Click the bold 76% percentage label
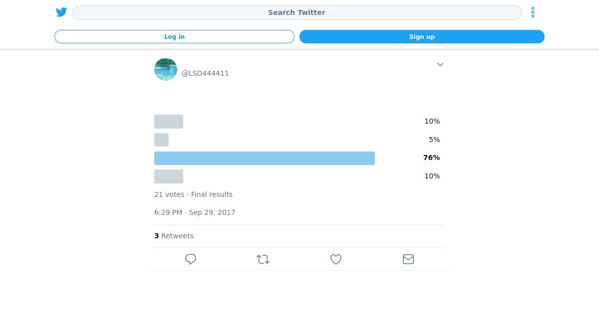Viewport: 599px width, 314px height. click(x=431, y=157)
